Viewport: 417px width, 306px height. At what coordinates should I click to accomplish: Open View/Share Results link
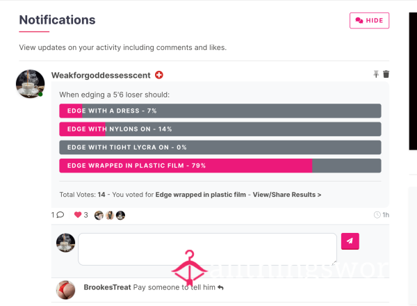point(287,195)
